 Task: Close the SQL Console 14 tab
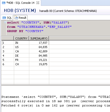pyautogui.click(x=38, y=3)
